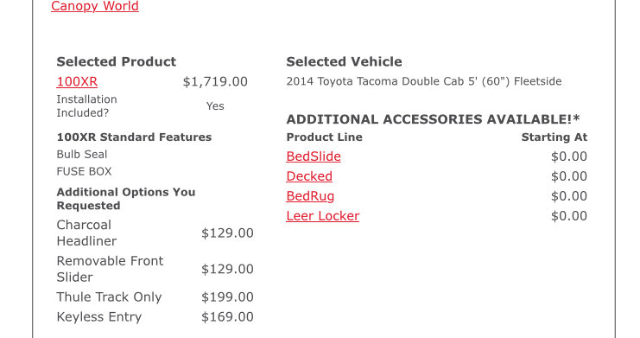Click the Thule Track Only option
Image resolution: width=640 pixels, height=338 pixels.
[x=109, y=297]
